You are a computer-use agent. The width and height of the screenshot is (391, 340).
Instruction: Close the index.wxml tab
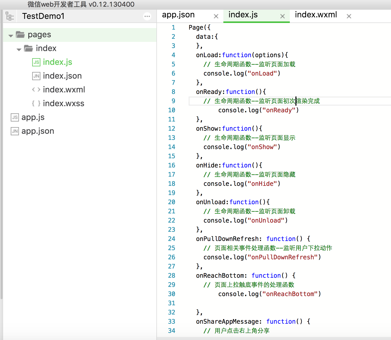(x=349, y=16)
